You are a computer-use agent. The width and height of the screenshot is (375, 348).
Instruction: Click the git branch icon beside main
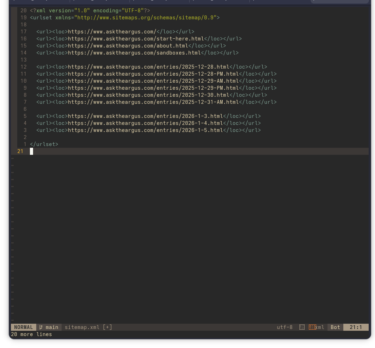(41, 327)
